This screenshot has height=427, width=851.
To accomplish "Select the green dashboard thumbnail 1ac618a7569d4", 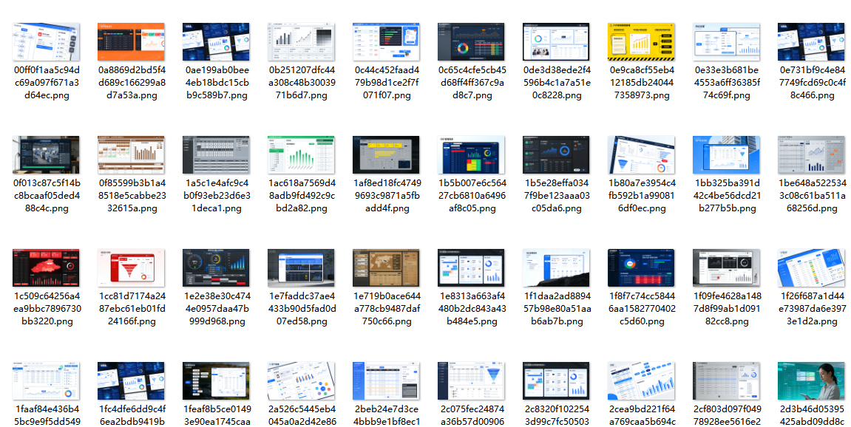I will click(x=301, y=154).
